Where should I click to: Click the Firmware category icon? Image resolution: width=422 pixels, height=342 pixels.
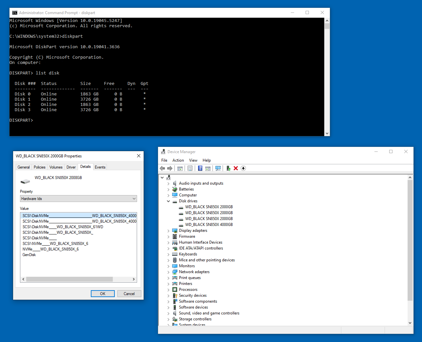pos(175,236)
